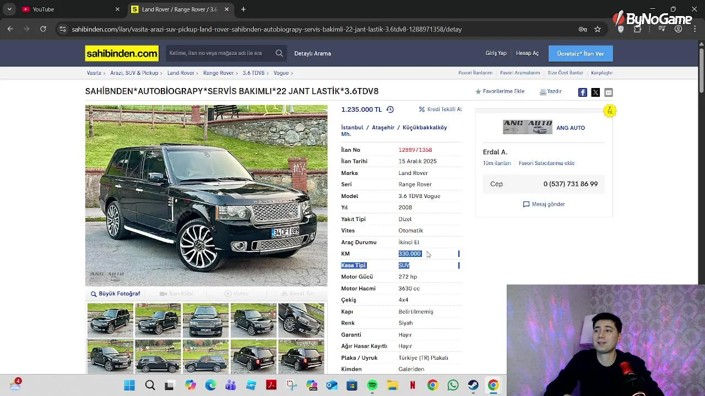Click Hesap Aç
This screenshot has height=396, width=705.
527,53
